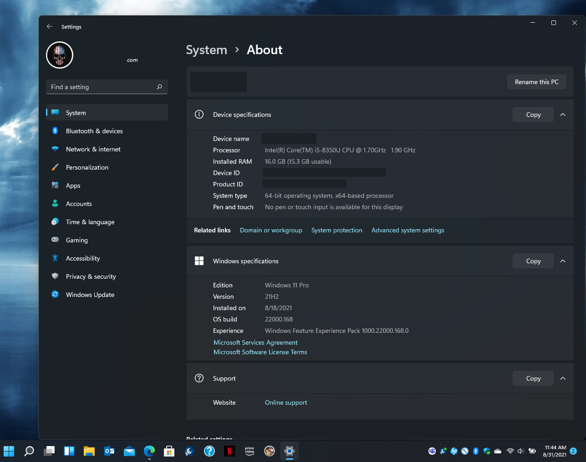The height and width of the screenshot is (462, 586).
Task: Click the Gaming controller icon
Action: [55, 240]
